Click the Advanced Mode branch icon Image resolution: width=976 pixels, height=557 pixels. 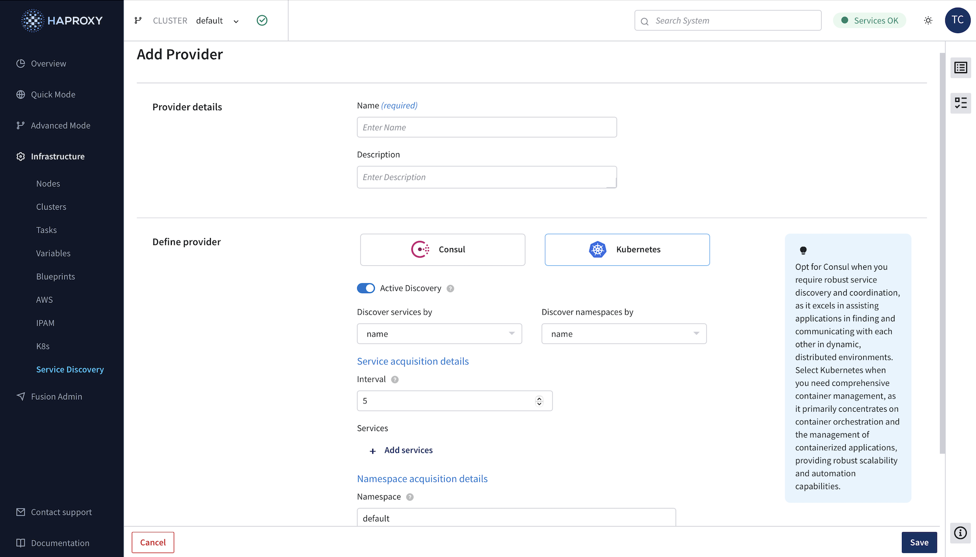(20, 125)
